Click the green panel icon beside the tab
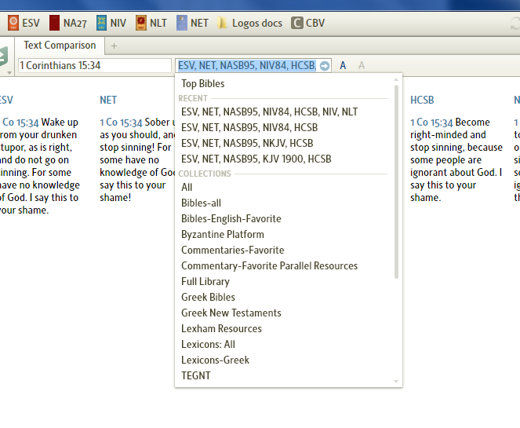Image resolution: width=520 pixels, height=428 pixels. tap(3, 56)
